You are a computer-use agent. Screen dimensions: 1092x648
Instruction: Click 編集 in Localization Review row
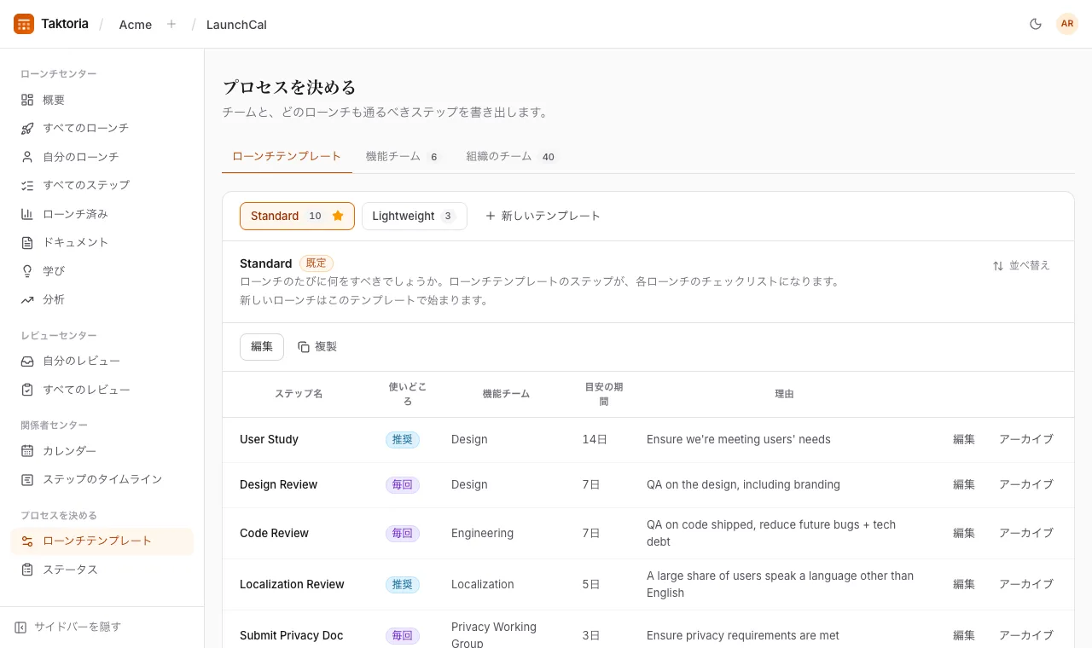tap(964, 584)
